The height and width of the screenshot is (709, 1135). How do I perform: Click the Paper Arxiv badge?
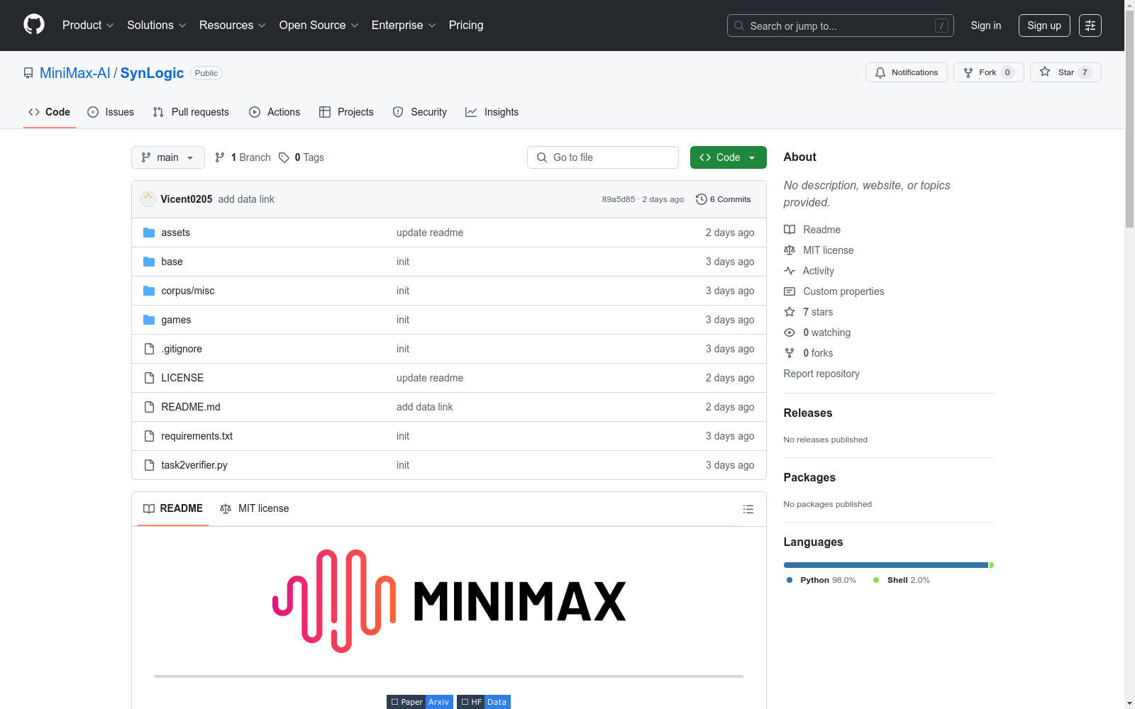click(420, 702)
